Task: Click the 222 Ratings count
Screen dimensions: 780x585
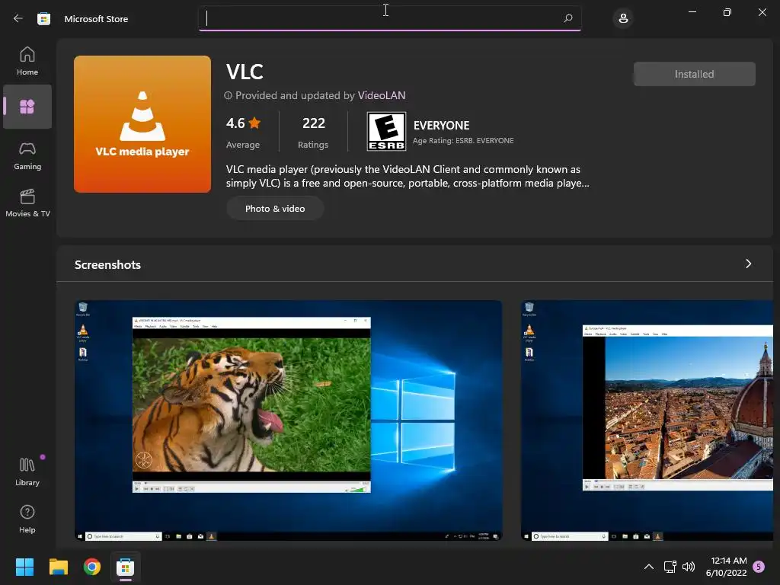Action: pos(313,132)
